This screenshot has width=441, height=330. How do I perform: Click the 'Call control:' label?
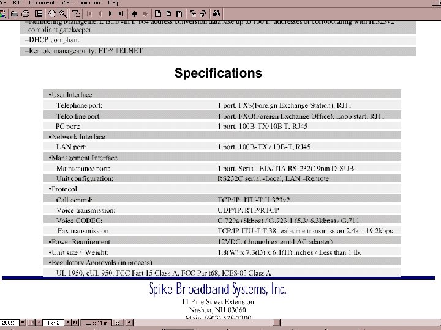pyautogui.click(x=74, y=200)
